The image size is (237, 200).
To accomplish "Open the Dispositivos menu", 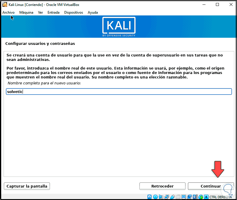I will [74, 12].
